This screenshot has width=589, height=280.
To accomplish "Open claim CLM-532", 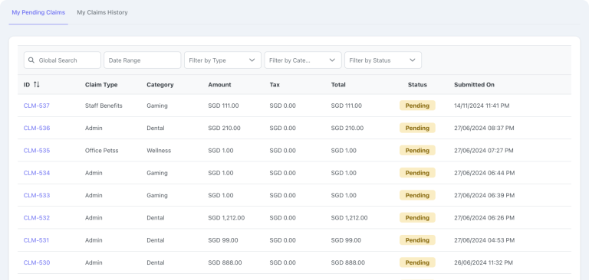I will tap(37, 218).
